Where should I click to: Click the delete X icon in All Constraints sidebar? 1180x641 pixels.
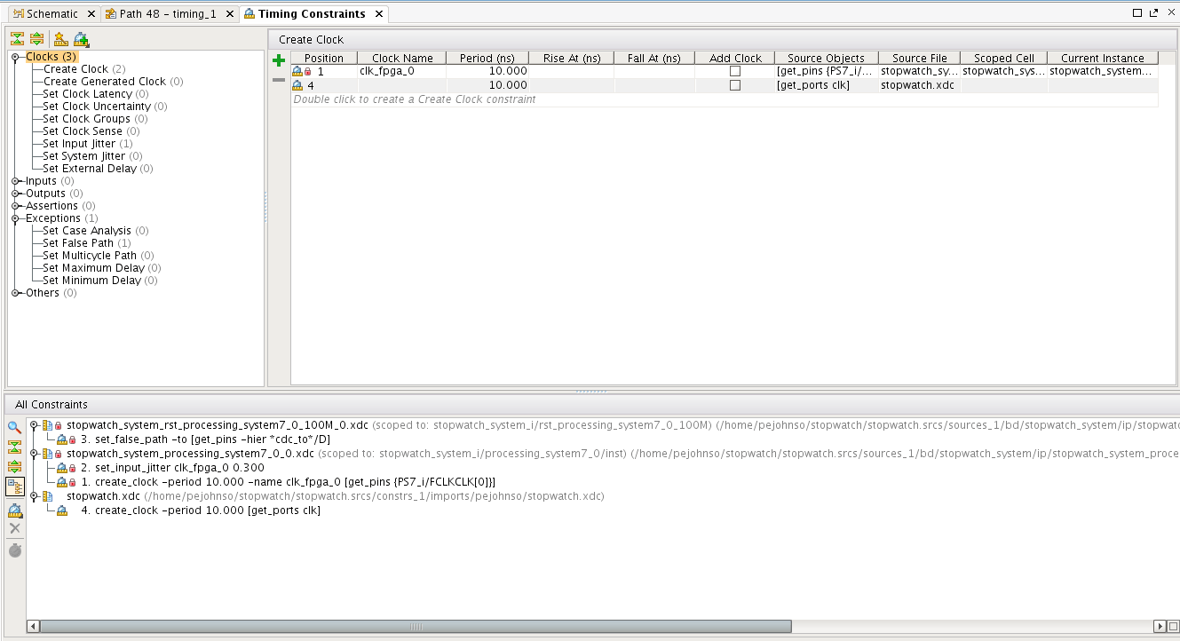pos(14,528)
